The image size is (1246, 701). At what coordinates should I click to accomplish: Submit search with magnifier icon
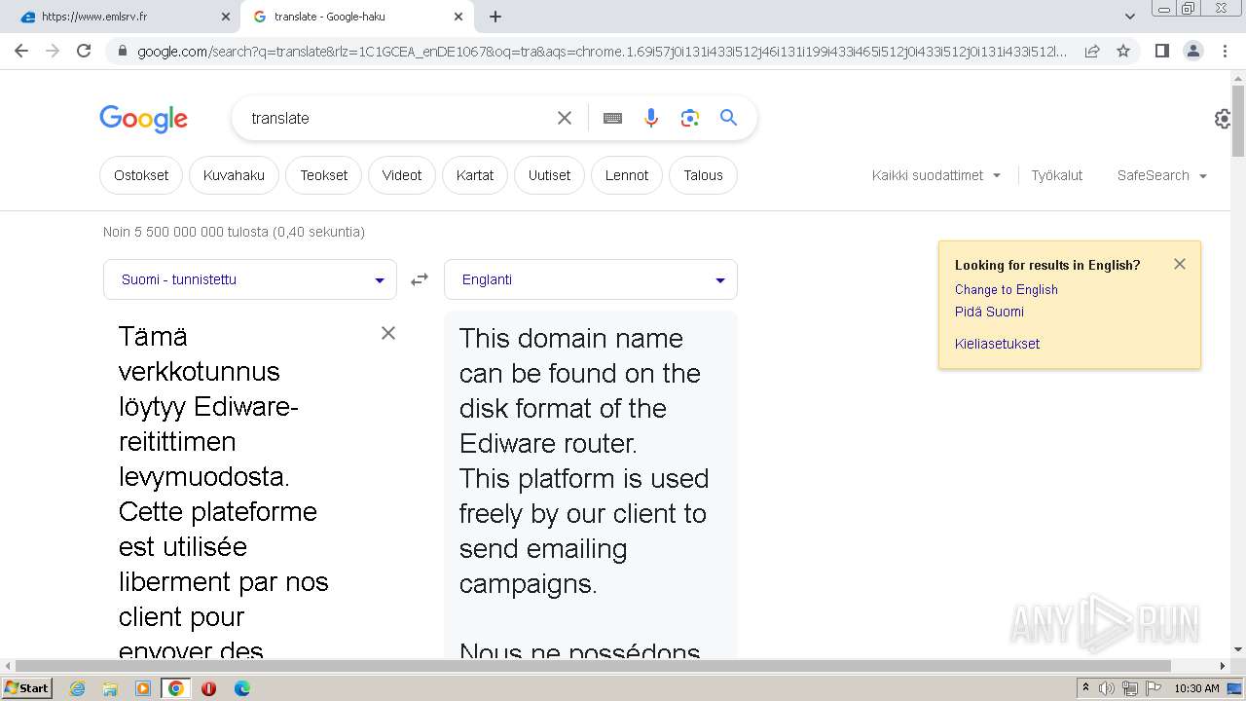tap(729, 118)
